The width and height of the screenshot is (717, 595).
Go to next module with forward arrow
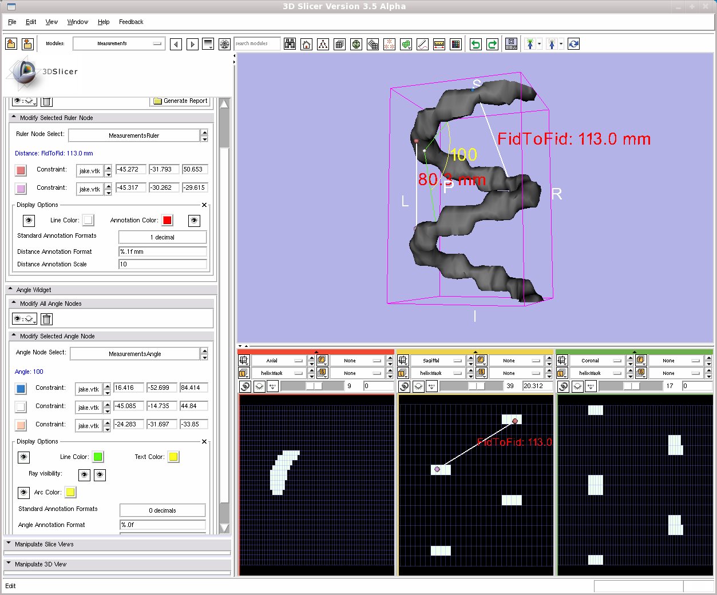(x=193, y=44)
